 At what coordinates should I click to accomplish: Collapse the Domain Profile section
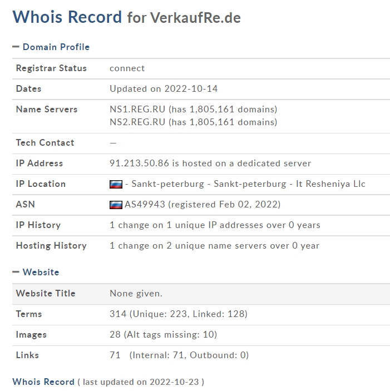[x=56, y=47]
